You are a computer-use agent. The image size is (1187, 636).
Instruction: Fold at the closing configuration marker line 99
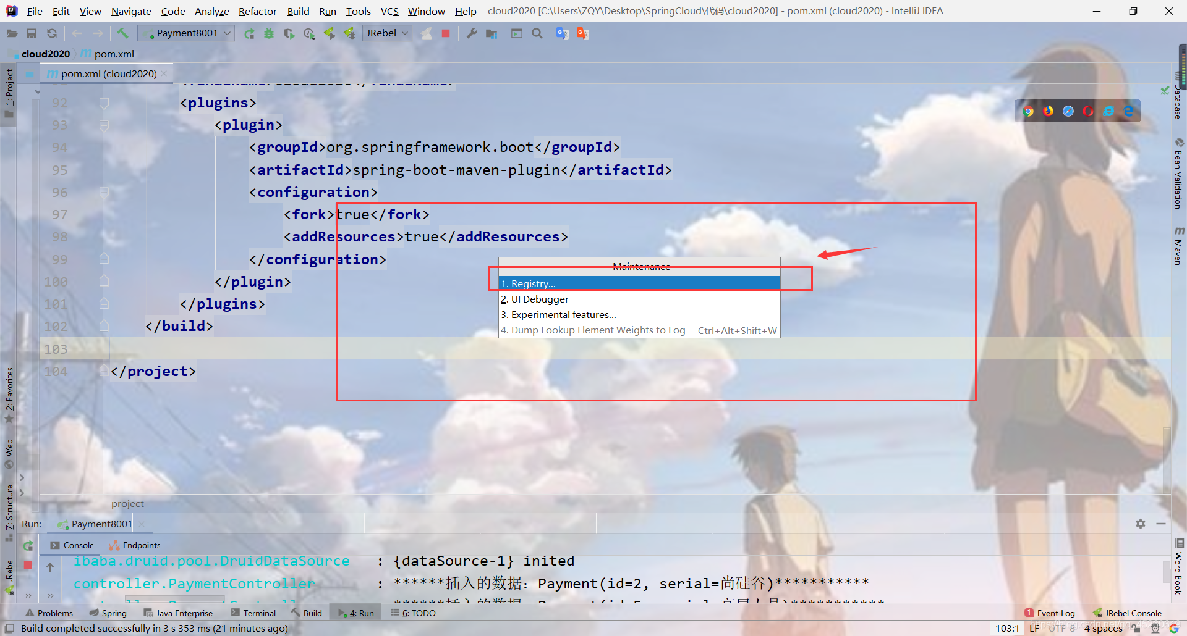[104, 259]
